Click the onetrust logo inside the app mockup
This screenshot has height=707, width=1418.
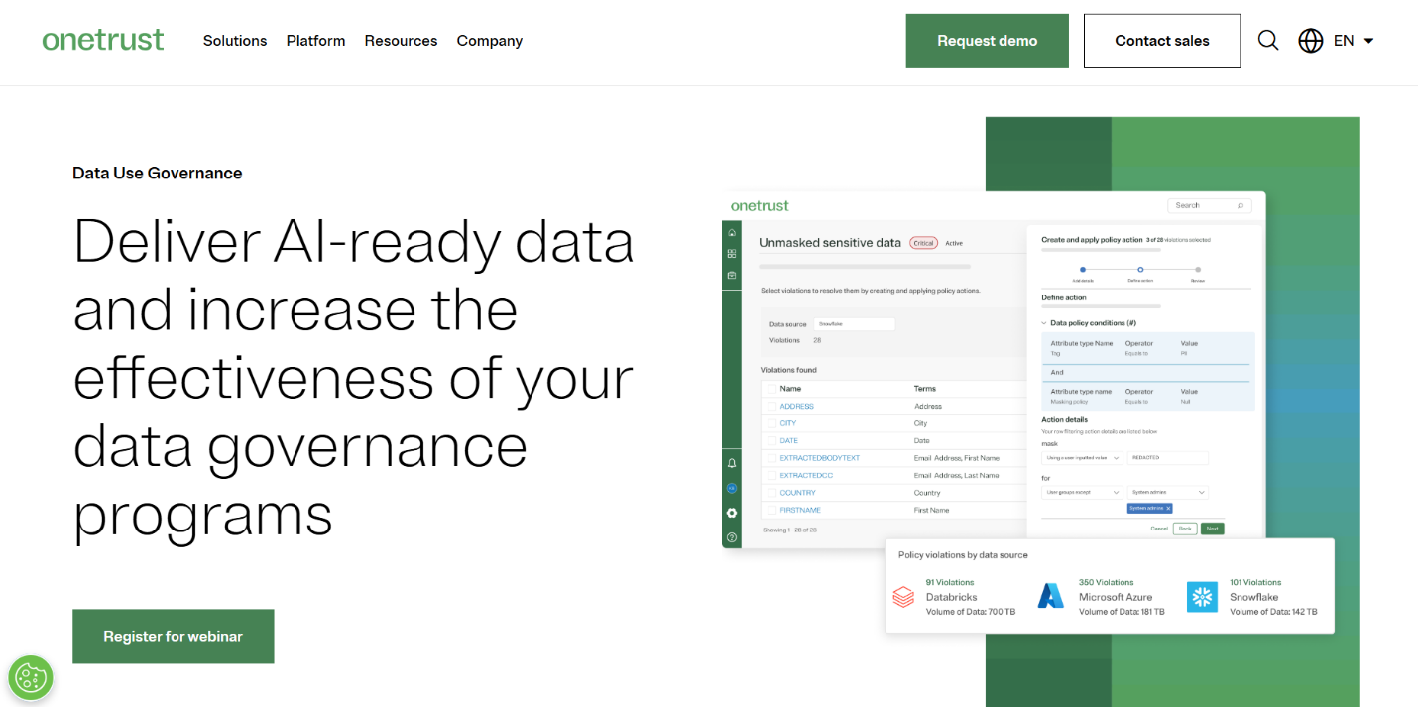[x=760, y=205]
